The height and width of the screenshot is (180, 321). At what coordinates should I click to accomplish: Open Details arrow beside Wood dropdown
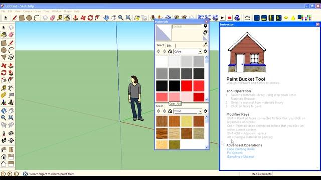pos(205,111)
